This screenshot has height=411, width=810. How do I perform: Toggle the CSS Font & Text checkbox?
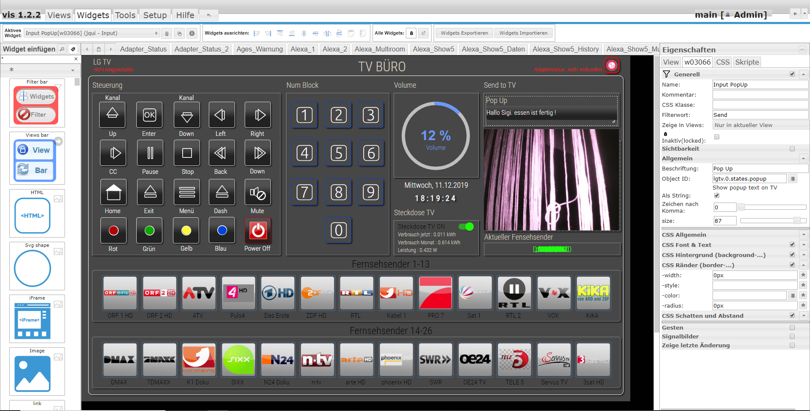click(x=792, y=245)
